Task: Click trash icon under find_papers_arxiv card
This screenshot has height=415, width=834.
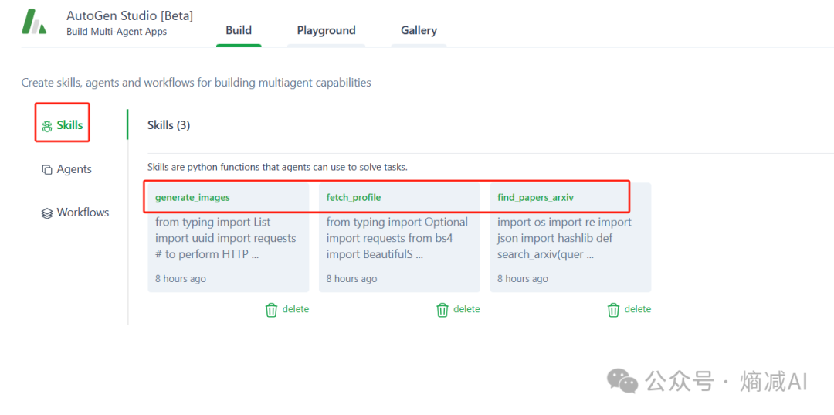Action: coord(613,310)
